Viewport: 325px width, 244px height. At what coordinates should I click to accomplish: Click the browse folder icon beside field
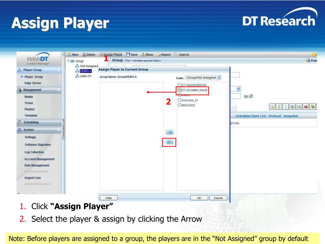(x=246, y=96)
